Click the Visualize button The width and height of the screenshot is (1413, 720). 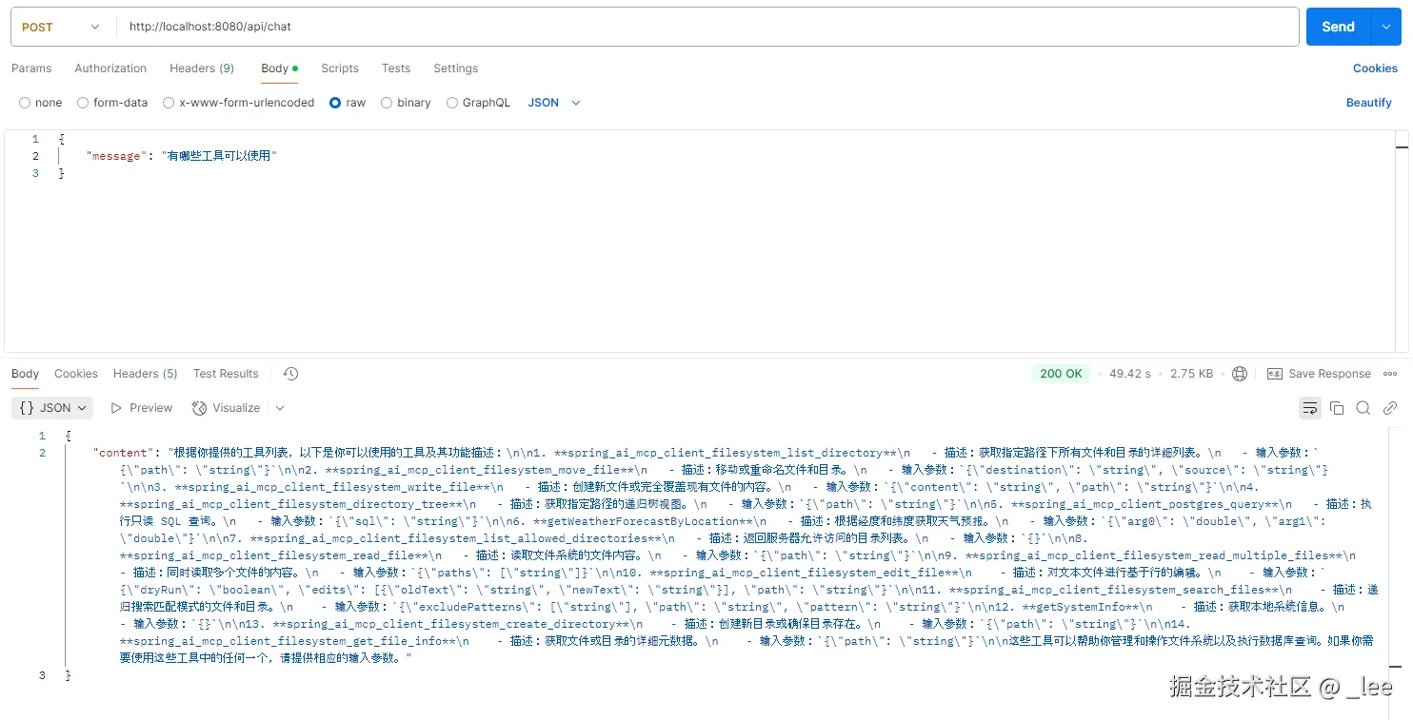pyautogui.click(x=227, y=408)
